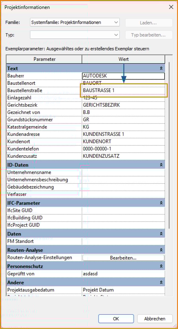Edit the Geprüft von value asdasd
178x329 pixels.
coord(123,274)
